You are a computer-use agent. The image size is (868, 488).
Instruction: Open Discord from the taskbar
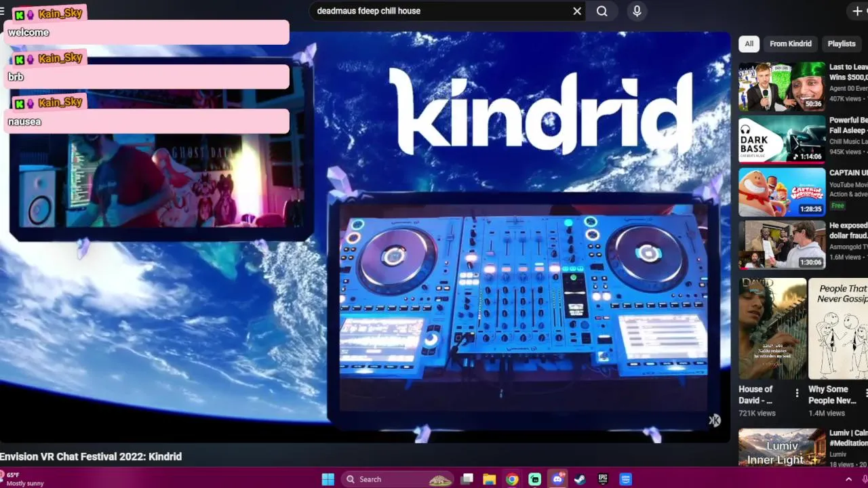pos(557,479)
